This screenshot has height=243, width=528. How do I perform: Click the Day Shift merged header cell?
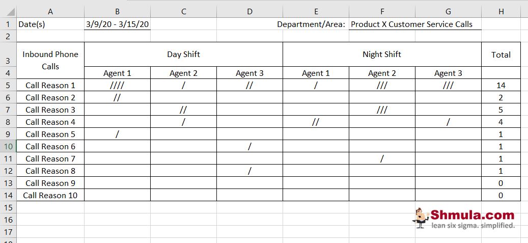point(183,54)
